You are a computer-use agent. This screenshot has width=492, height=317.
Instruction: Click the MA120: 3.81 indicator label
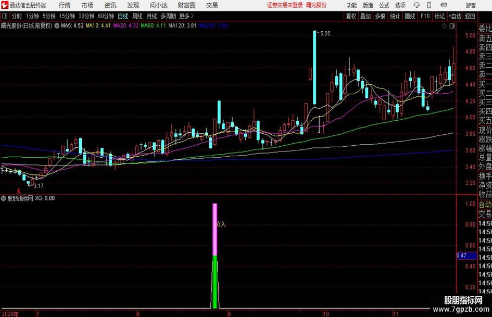(x=182, y=26)
